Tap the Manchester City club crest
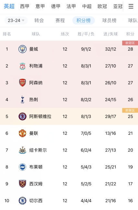The image size is (138, 210). 22,49
